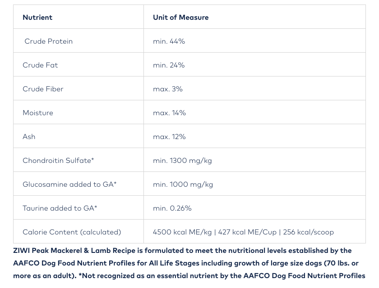The image size is (379, 288).
Task: Click the min. 0.26% value cell
Action: coord(172,208)
